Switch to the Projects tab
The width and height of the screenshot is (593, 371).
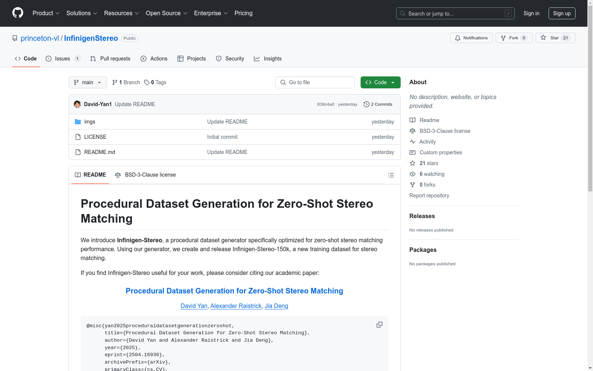[x=192, y=59]
